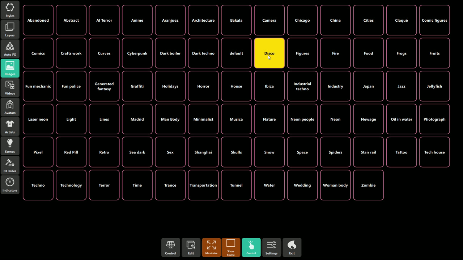Toggle the Show Frame button
This screenshot has height=260, width=463.
(x=231, y=247)
